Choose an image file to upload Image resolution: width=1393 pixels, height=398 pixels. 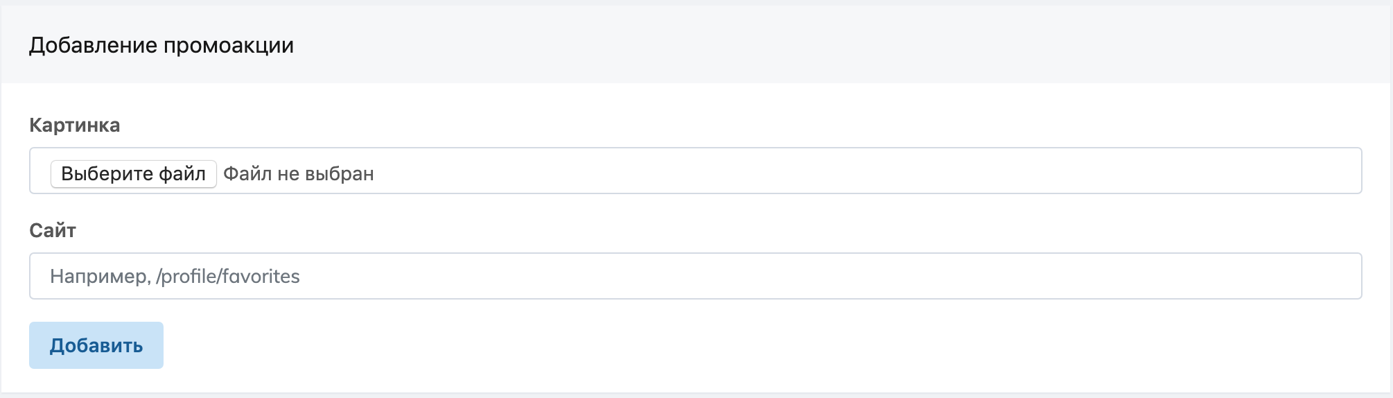(x=133, y=173)
